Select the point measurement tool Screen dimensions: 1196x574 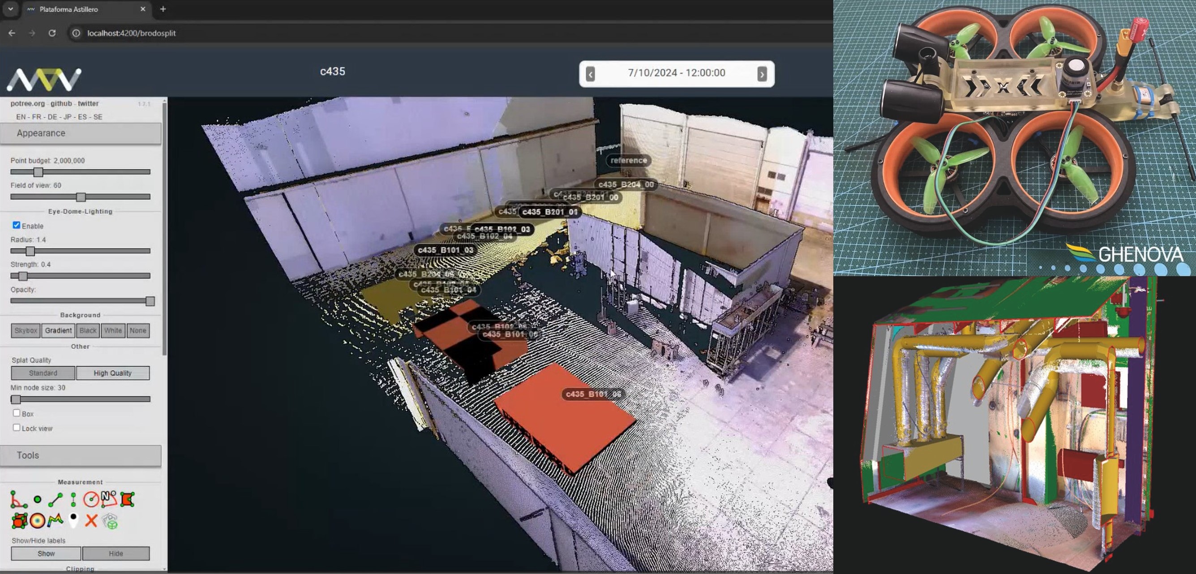37,500
